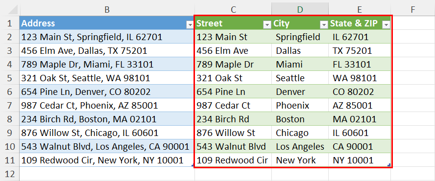Select Street cell '876 Willow St'
The image size is (435, 181).
click(233, 133)
